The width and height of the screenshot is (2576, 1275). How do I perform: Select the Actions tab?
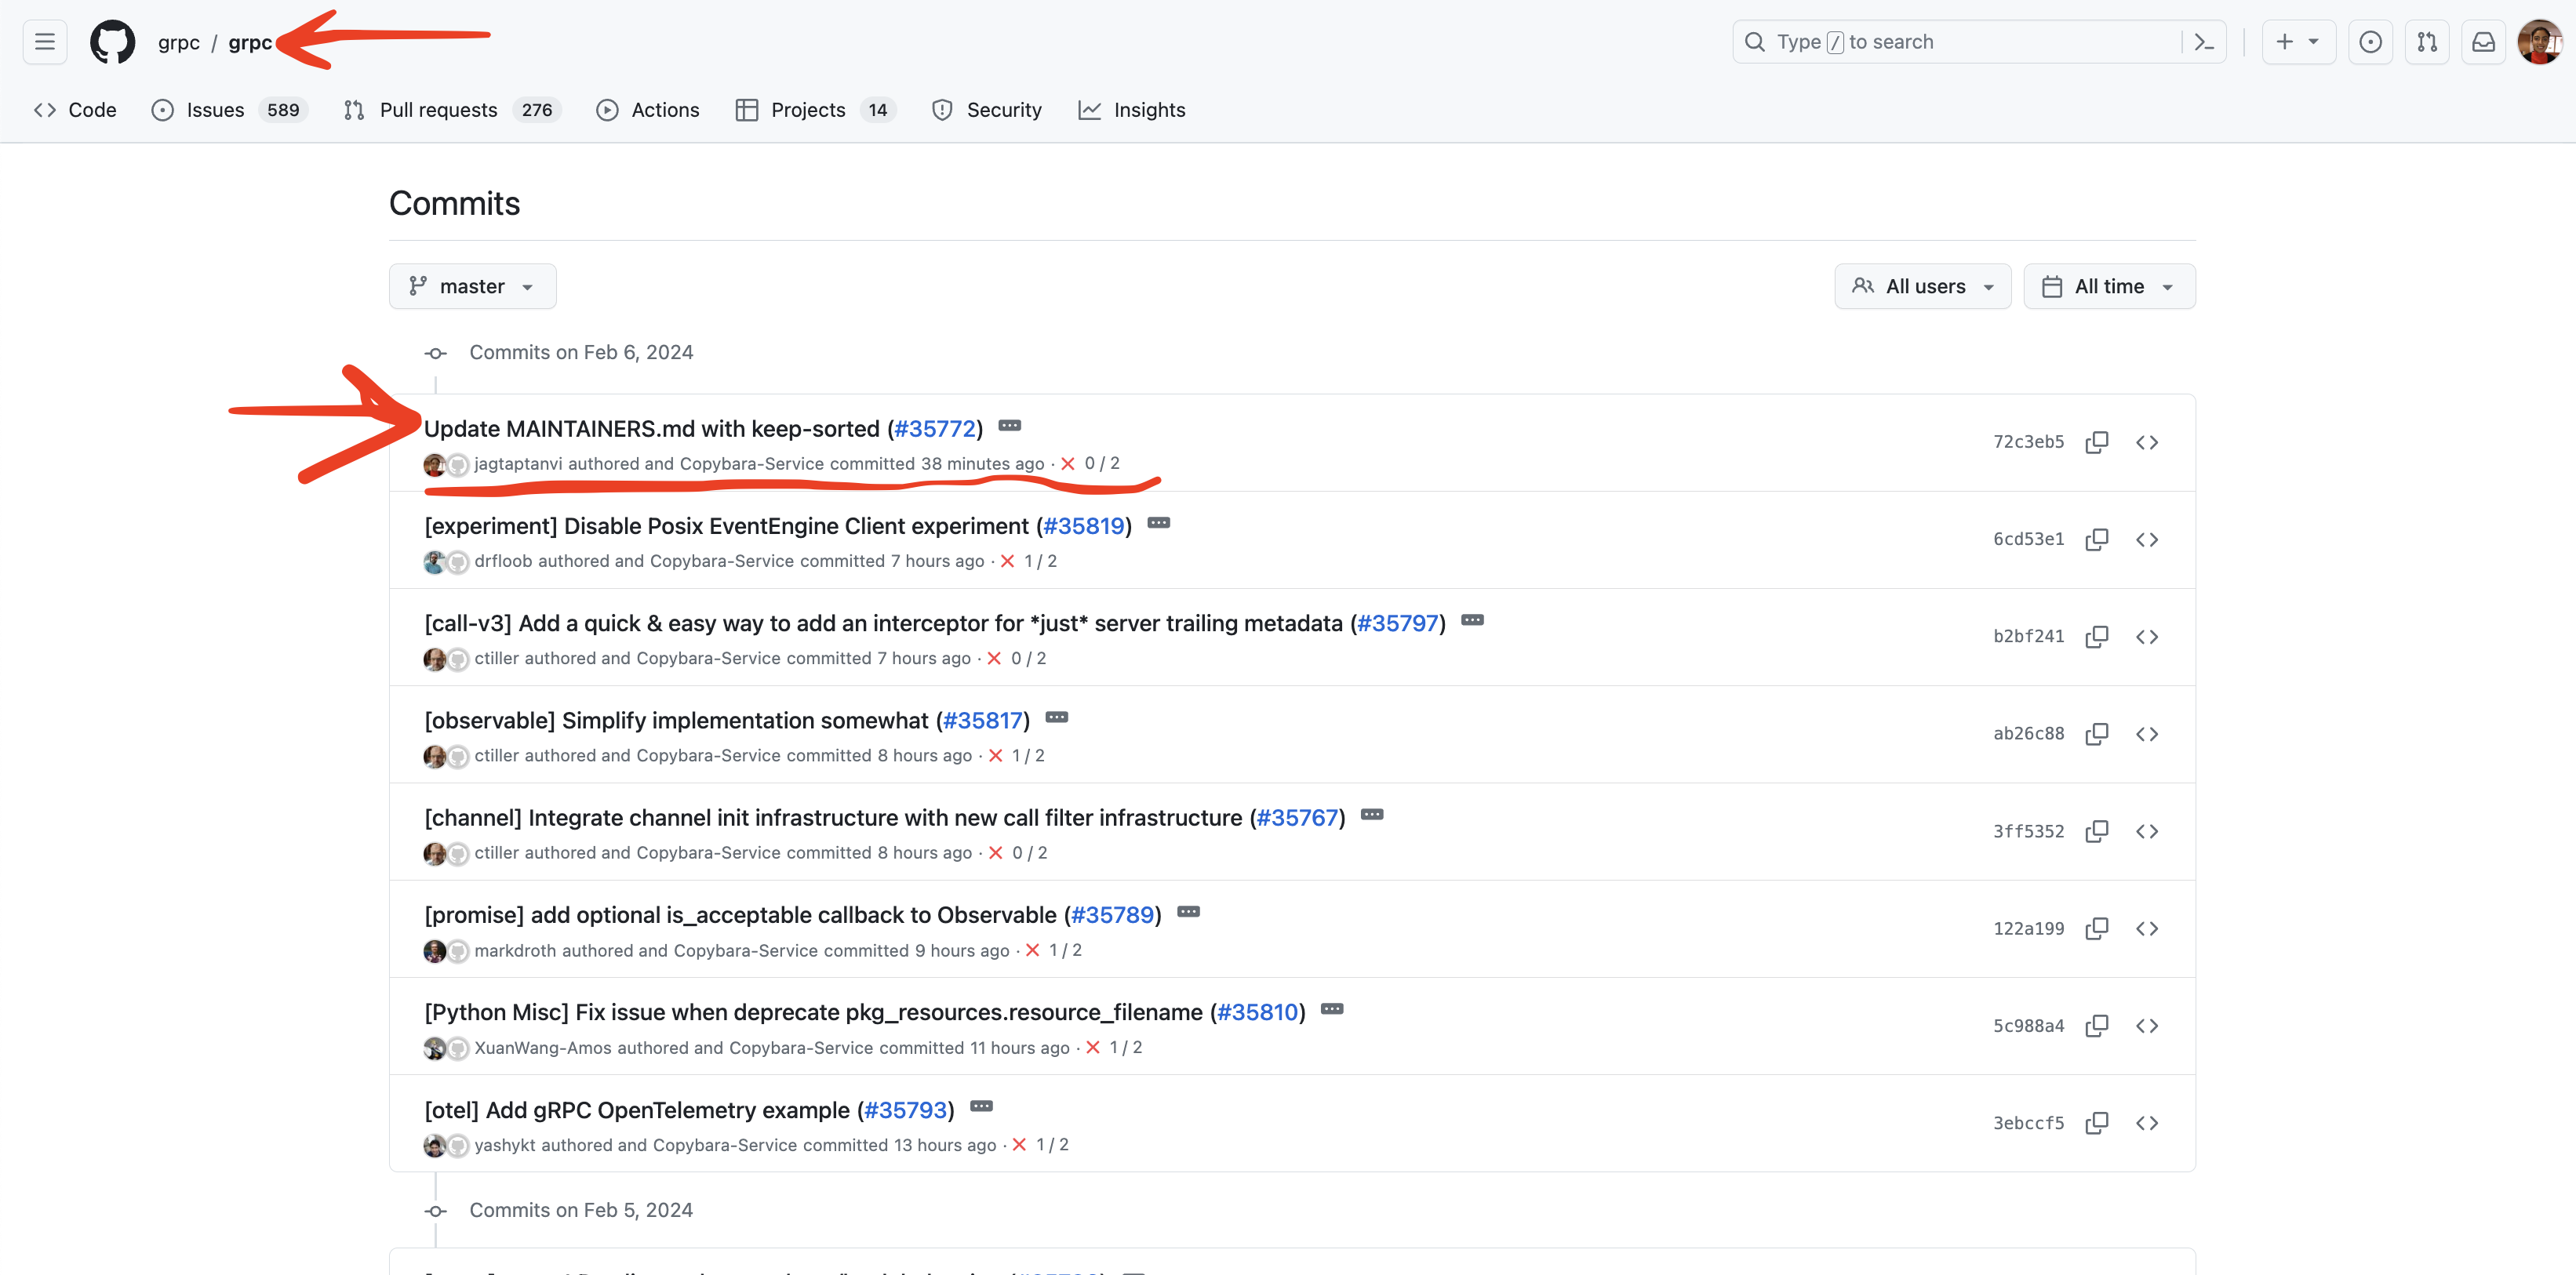[x=664, y=110]
